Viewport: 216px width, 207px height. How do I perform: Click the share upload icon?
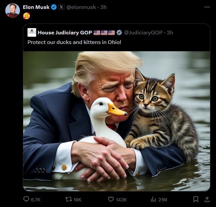207,199
